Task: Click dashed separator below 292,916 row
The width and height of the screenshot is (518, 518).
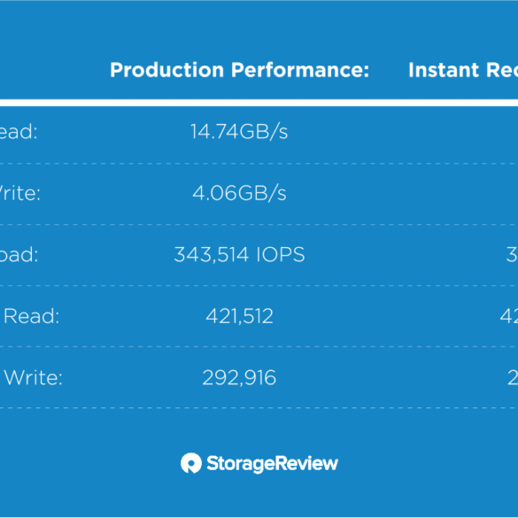Action: (259, 408)
